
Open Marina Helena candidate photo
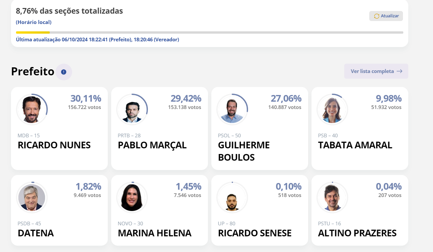(x=132, y=197)
